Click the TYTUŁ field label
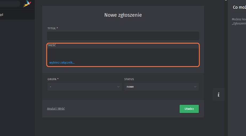246x136 pixels. click(x=53, y=28)
